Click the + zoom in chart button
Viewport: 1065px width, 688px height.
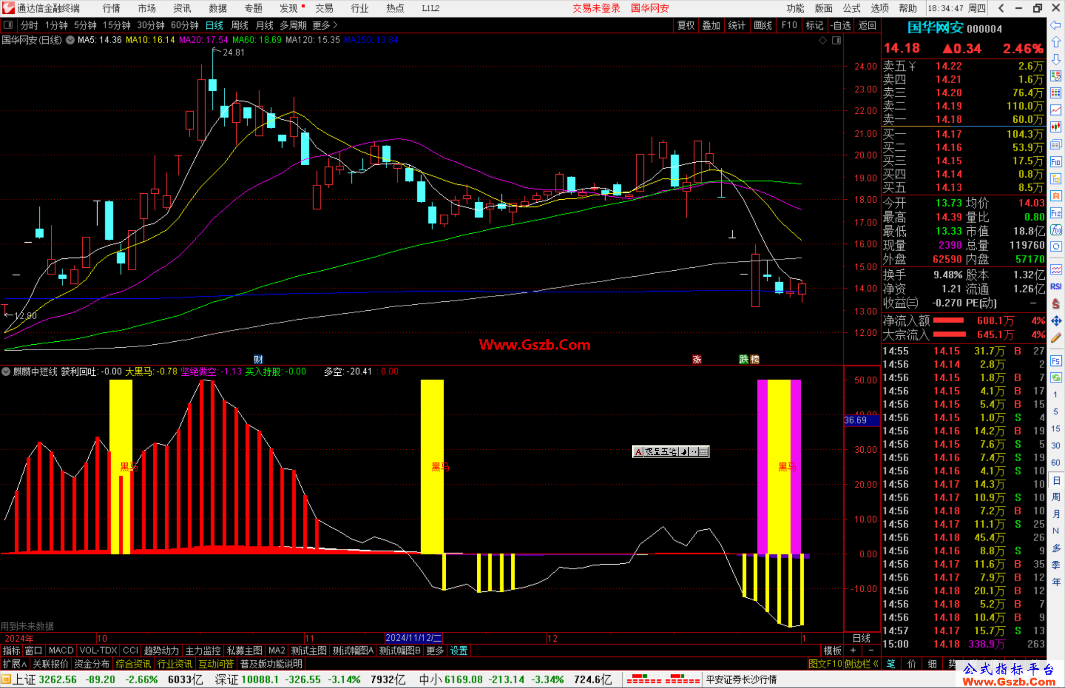point(853,651)
